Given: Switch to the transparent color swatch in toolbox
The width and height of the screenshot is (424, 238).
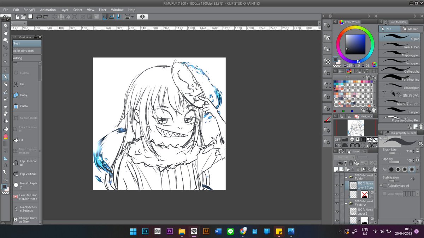Looking at the screenshot, I should pos(6,193).
